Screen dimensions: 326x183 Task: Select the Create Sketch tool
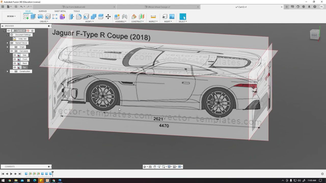coord(26,17)
